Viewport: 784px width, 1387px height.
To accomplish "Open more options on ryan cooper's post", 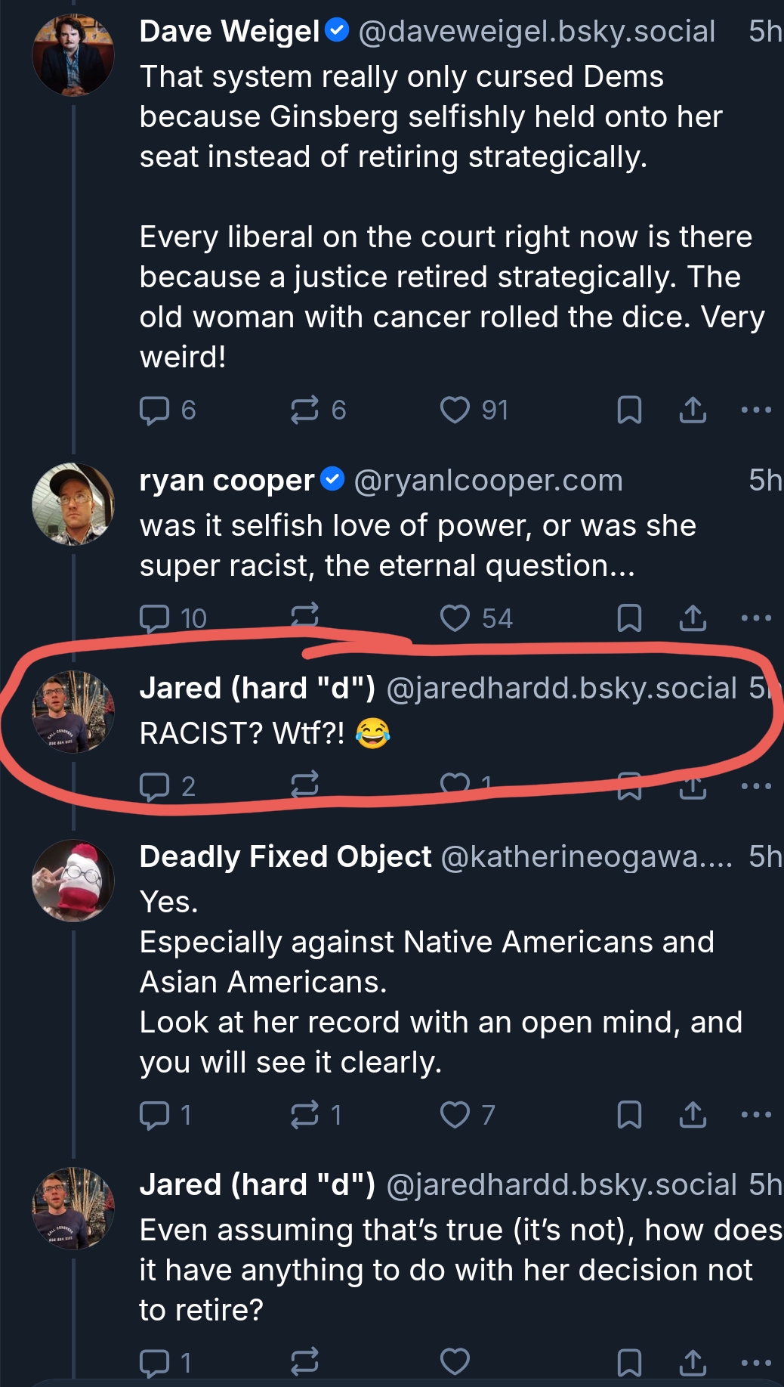I will (756, 618).
